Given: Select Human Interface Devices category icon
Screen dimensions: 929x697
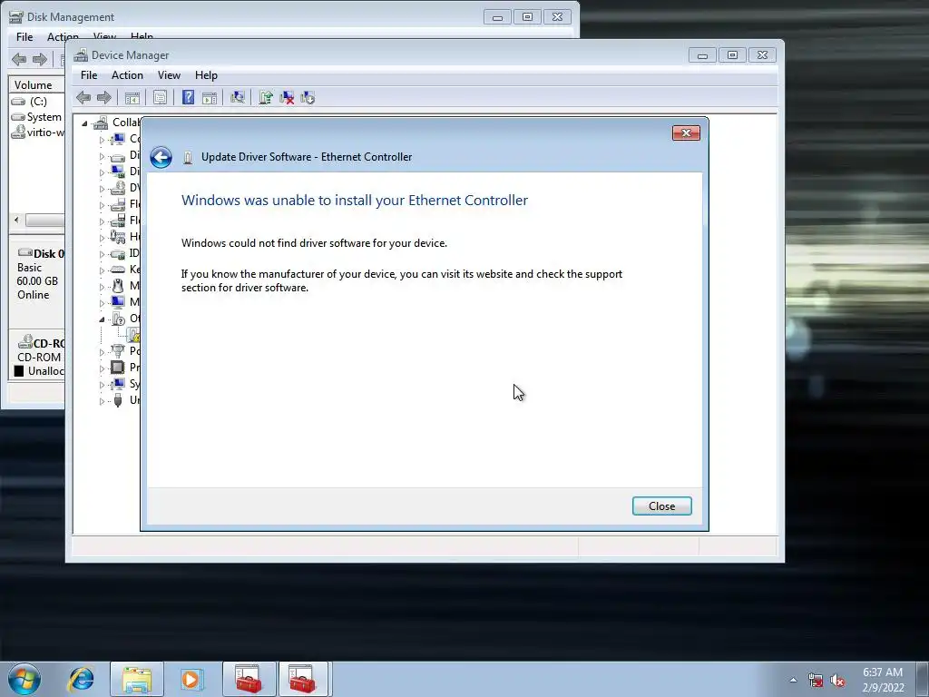Looking at the screenshot, I should [118, 237].
